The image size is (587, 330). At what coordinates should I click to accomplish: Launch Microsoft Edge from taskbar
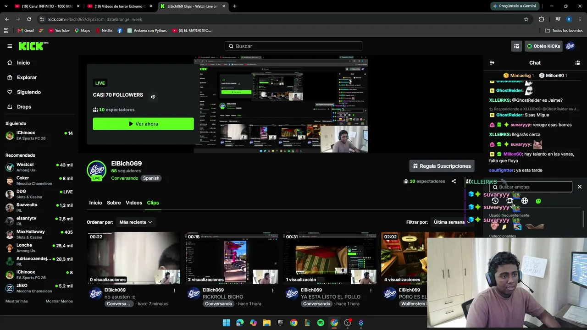point(240,323)
